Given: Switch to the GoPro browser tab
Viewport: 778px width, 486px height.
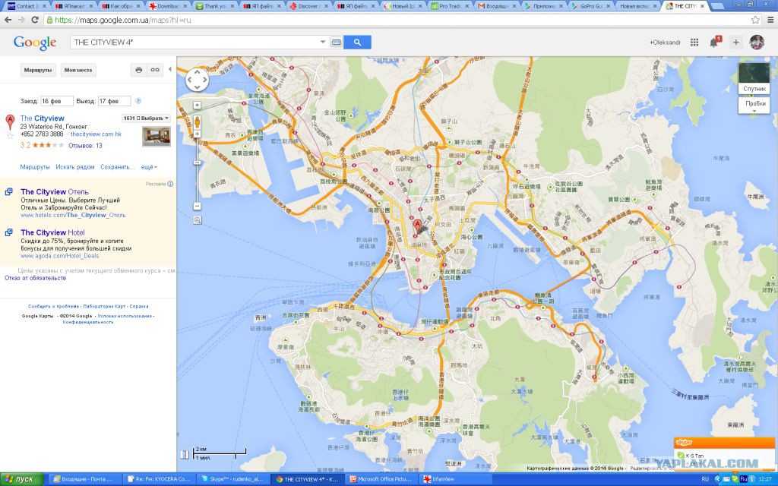Looking at the screenshot, I should tap(590, 6).
